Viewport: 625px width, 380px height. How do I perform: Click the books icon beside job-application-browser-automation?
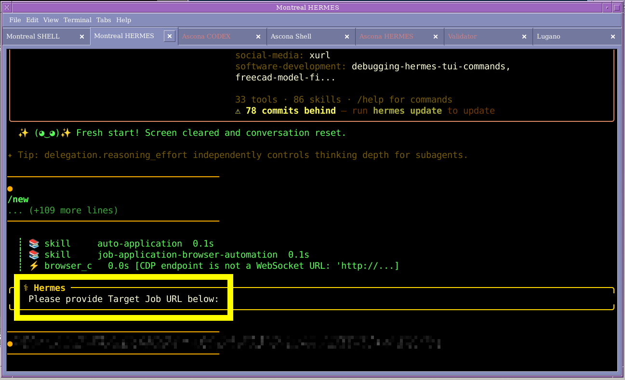[x=34, y=255]
